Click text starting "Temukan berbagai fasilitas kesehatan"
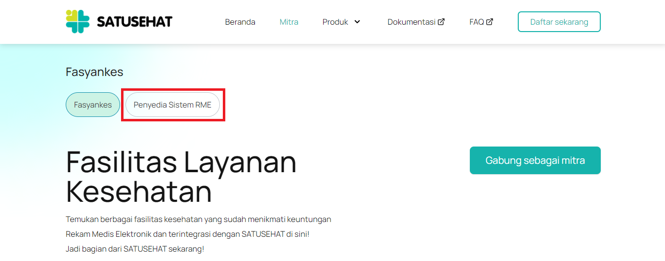 (x=198, y=219)
